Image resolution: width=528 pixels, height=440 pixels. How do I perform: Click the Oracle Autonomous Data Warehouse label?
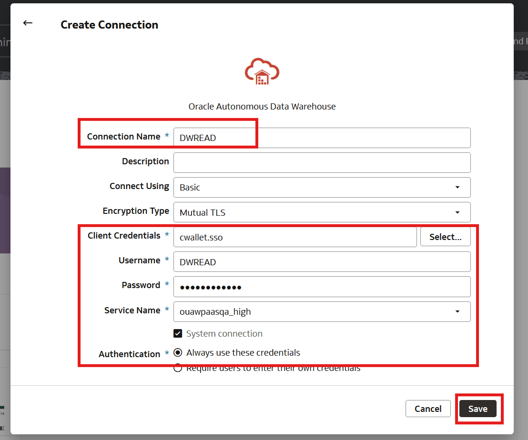point(262,106)
